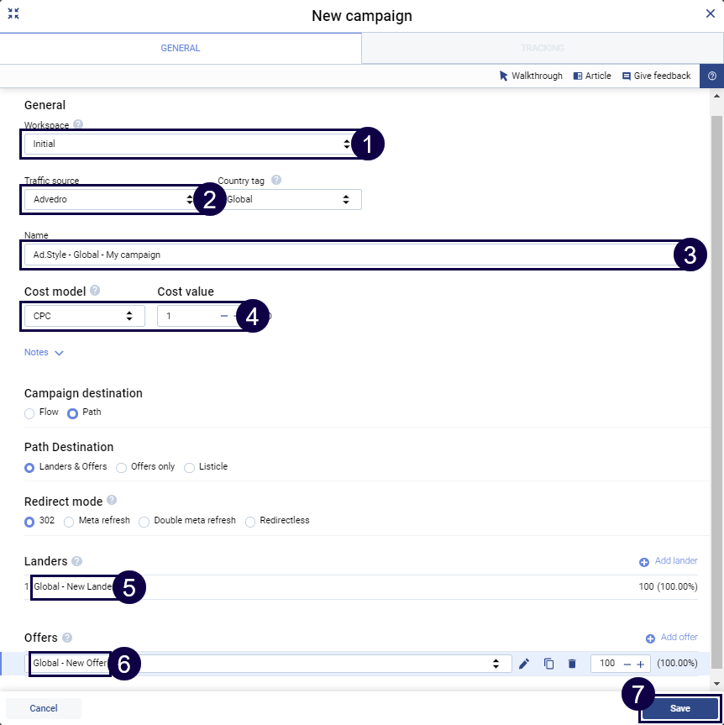Viewport: 724px width, 725px height.
Task: Click the edit pencil icon for offer
Action: click(524, 664)
